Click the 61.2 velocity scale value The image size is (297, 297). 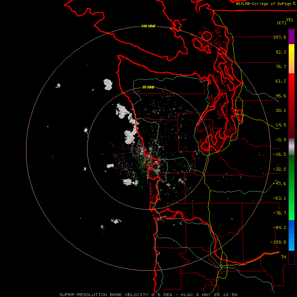281,81
